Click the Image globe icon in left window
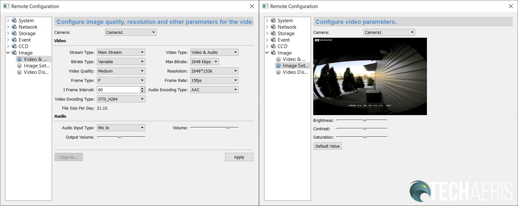This screenshot has height=206, width=518. (x=14, y=53)
